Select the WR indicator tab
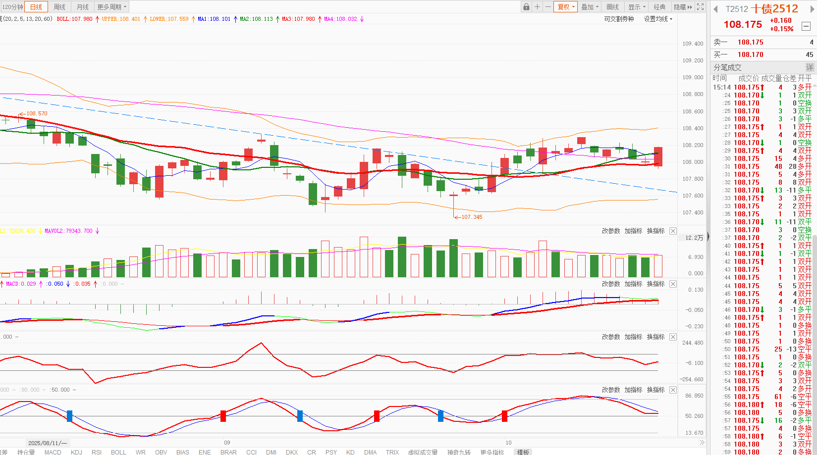 (x=141, y=452)
